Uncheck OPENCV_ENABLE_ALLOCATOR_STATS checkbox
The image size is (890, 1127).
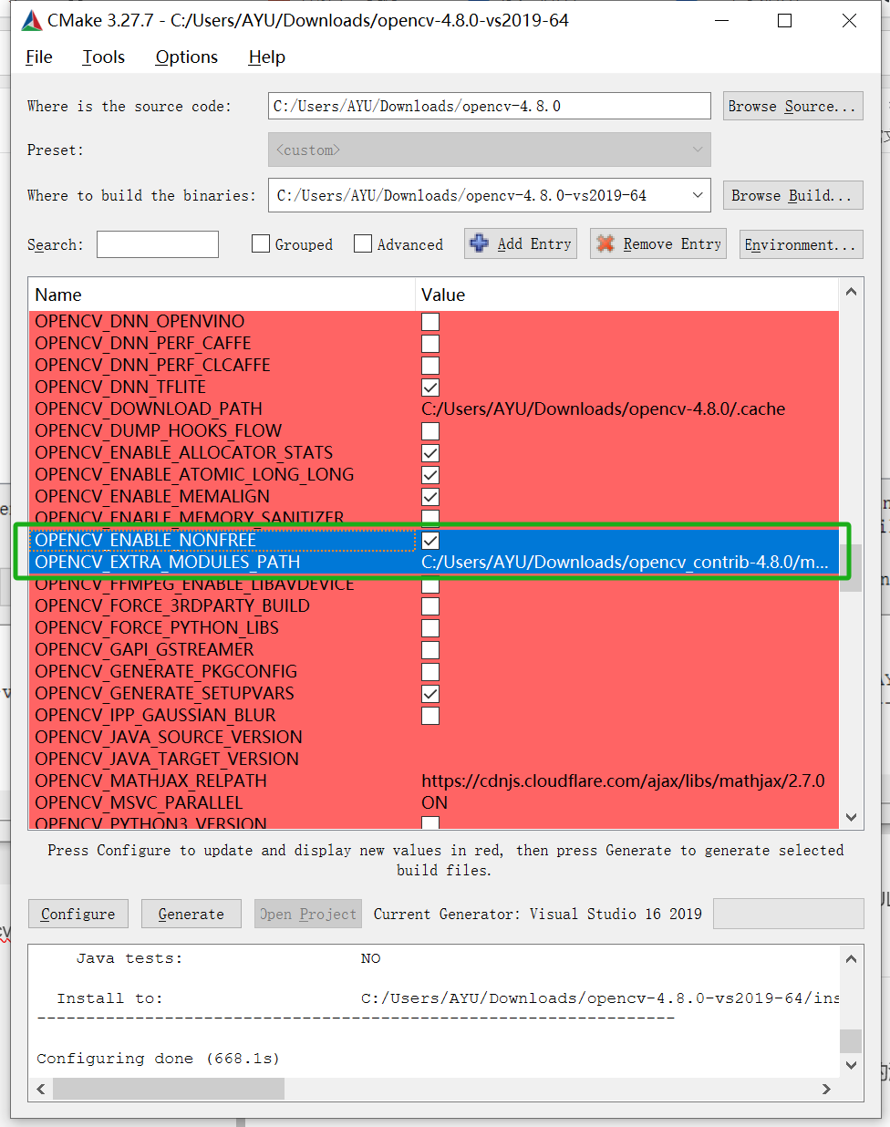[x=430, y=452]
